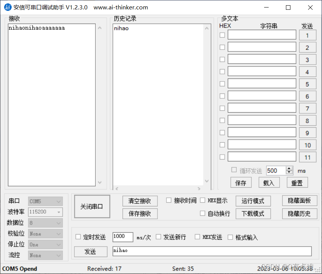Toggle HEX checkbox for multi-text row 11
The image size is (322, 274).
(222, 157)
